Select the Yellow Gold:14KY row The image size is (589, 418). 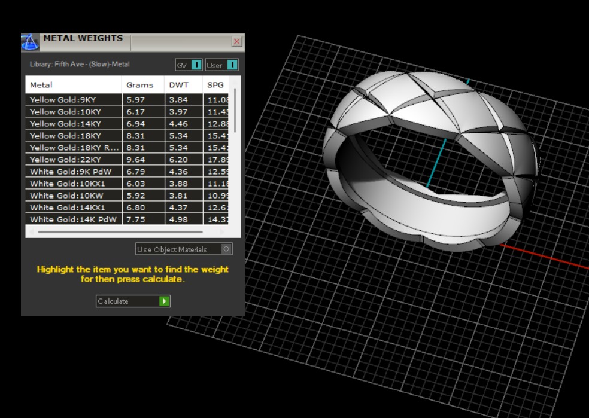click(x=127, y=124)
